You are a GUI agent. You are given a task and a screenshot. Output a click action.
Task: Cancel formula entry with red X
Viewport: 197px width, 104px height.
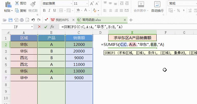coord(39,27)
